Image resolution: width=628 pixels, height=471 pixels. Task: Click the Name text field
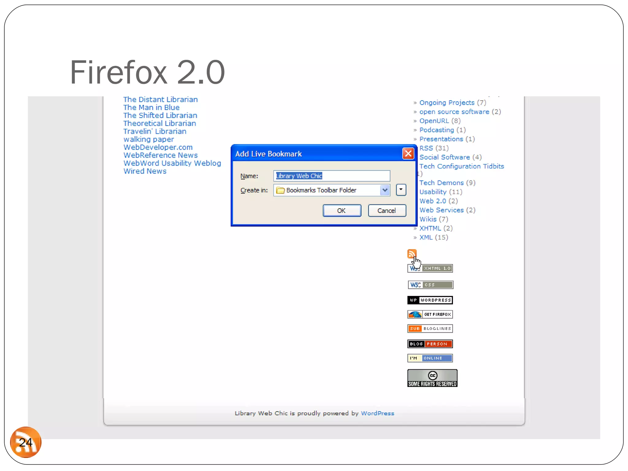pos(332,176)
